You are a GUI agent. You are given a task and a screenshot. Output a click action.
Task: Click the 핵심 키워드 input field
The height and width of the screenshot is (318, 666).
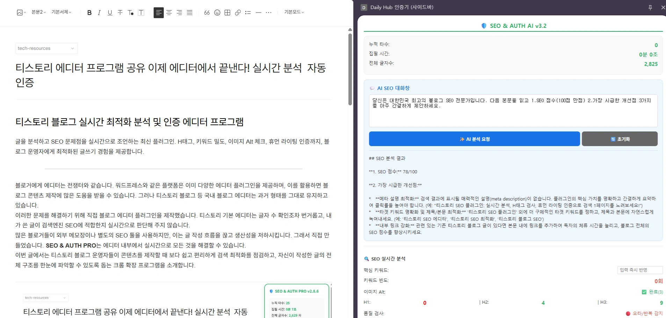pyautogui.click(x=639, y=270)
